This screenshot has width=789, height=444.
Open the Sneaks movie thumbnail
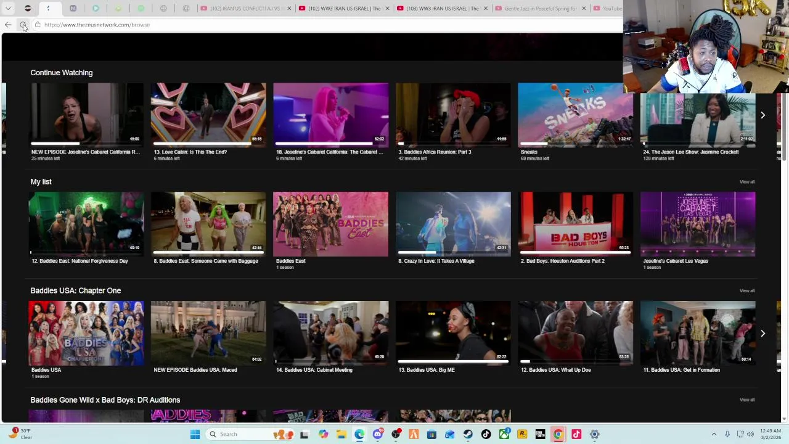(575, 115)
